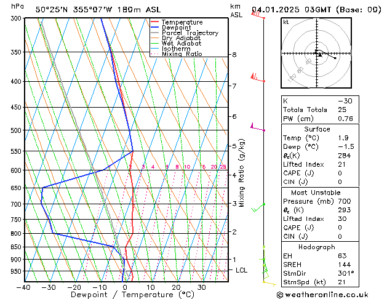Screen dimensions: 387x299
Task: Click the 8 km altitude tick label
Action: (x=234, y=55)
